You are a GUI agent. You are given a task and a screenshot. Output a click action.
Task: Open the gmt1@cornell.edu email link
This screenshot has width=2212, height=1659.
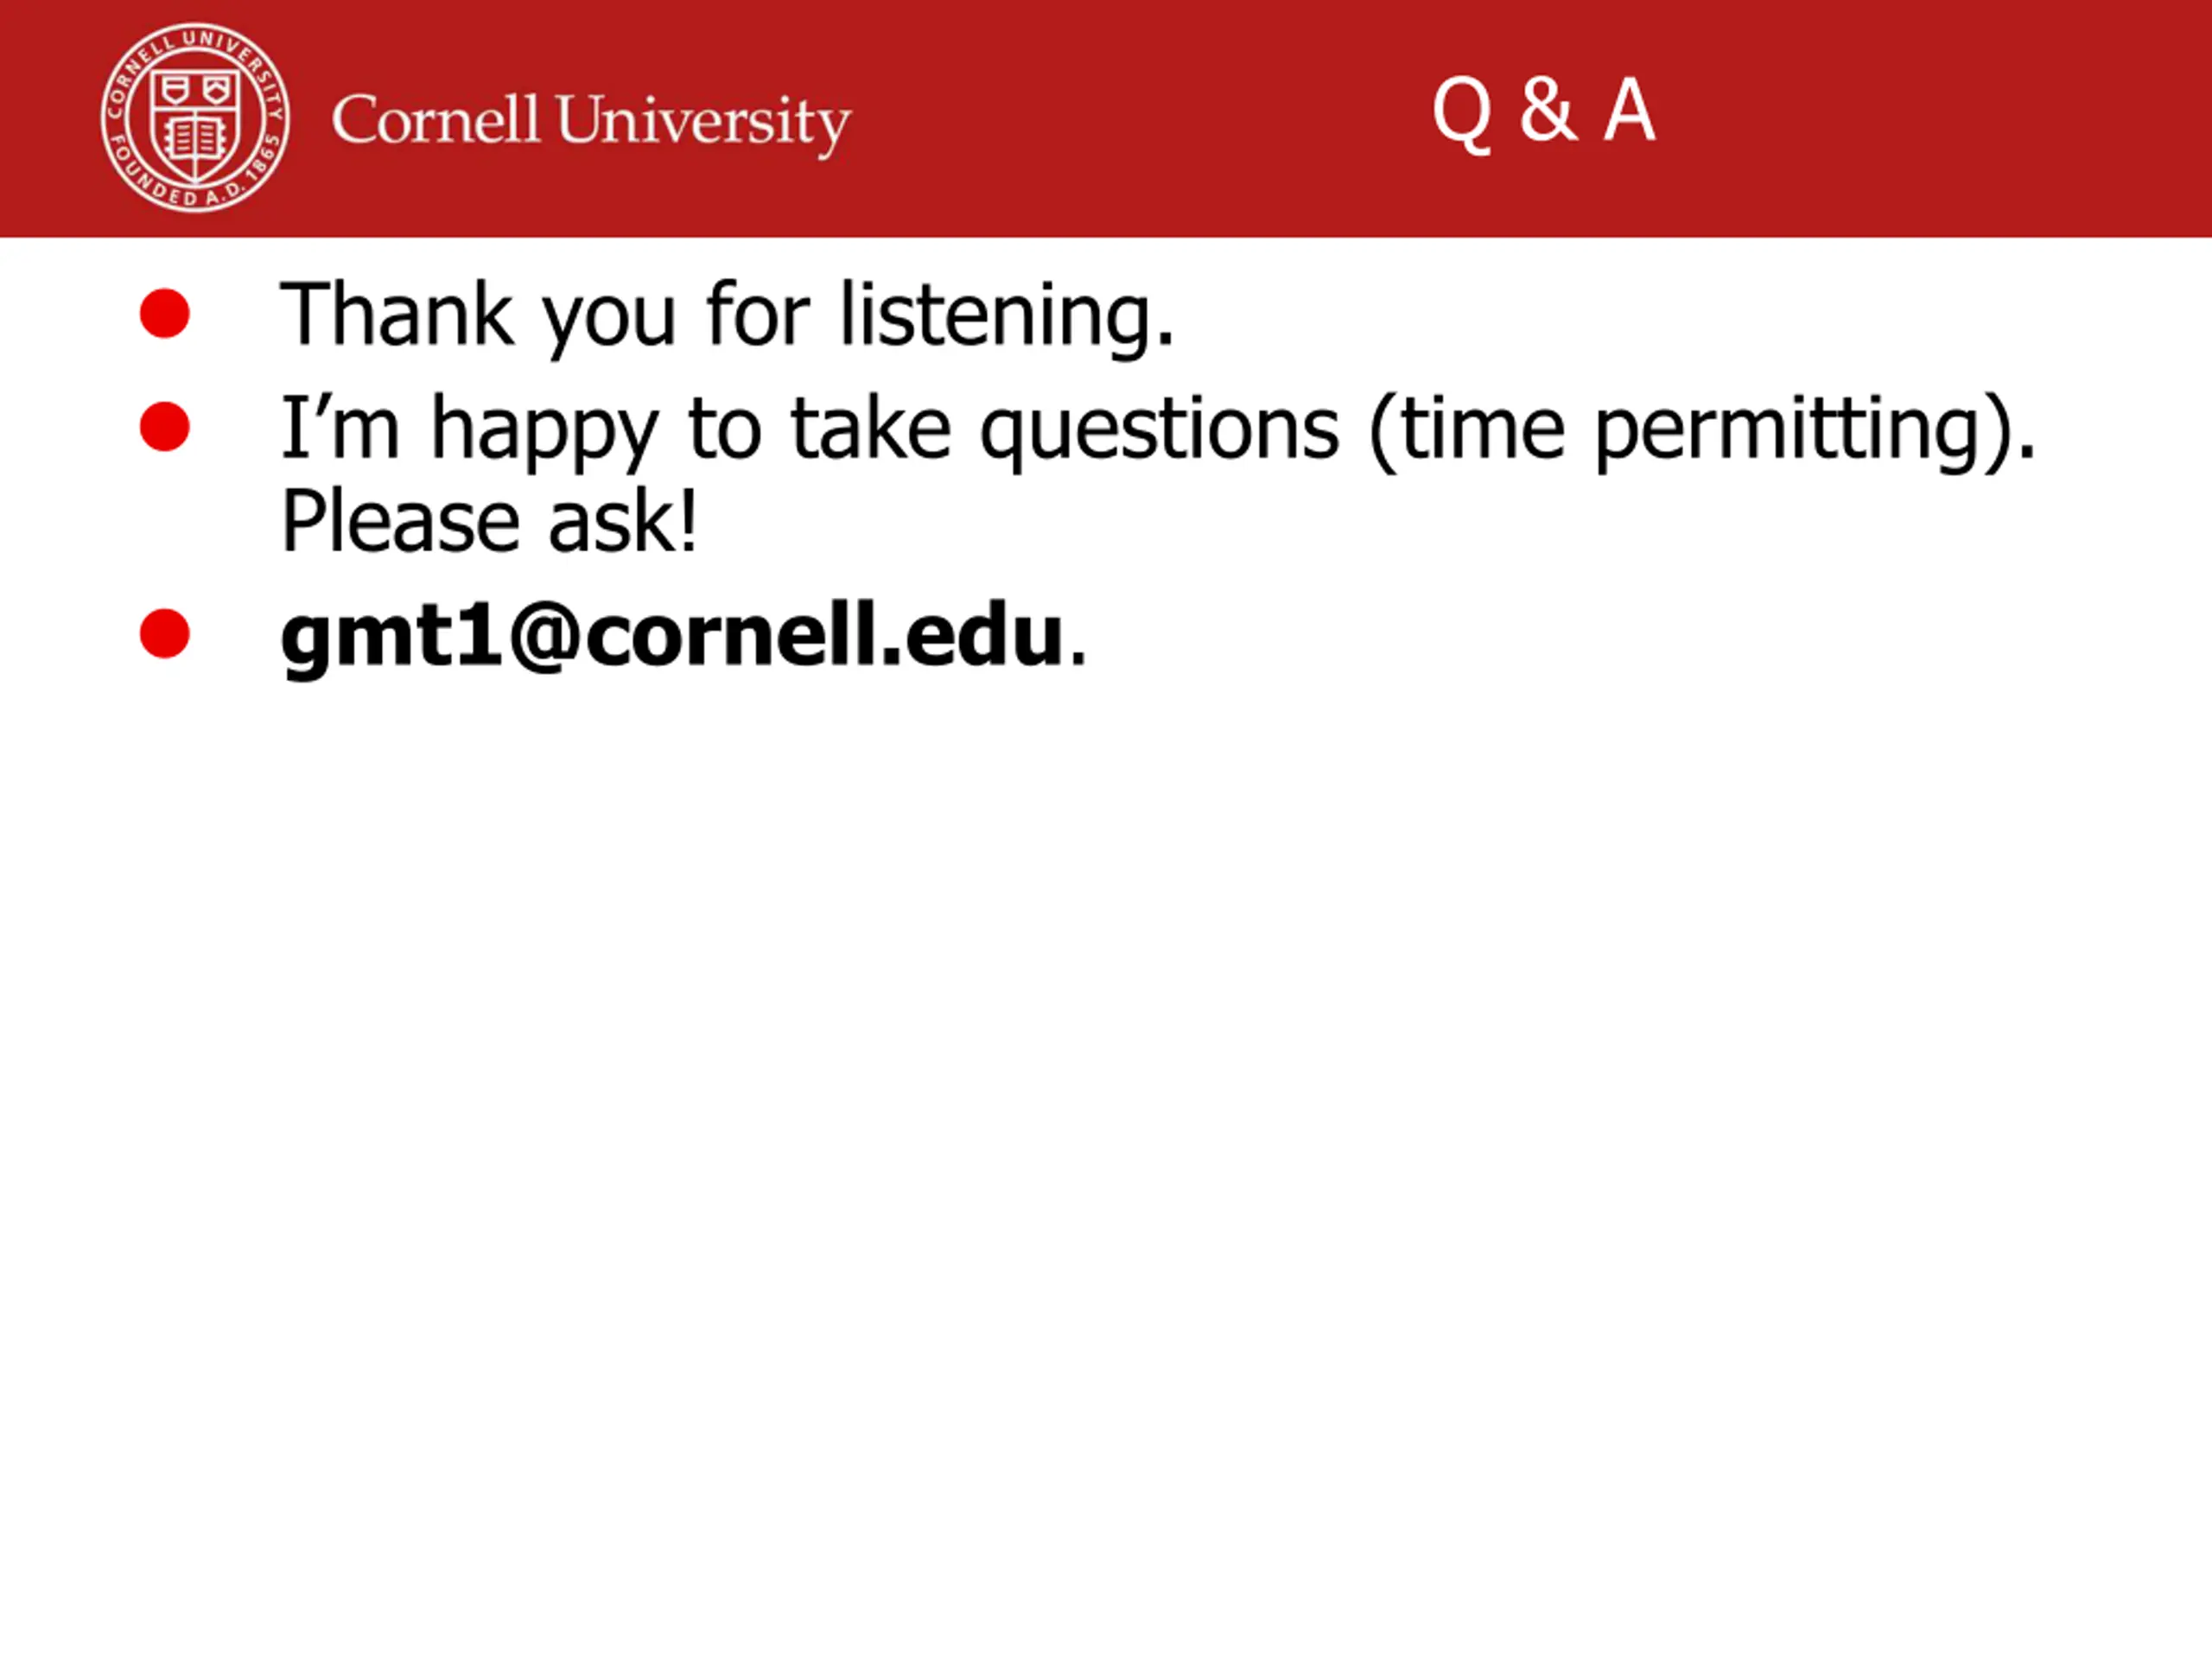(672, 638)
